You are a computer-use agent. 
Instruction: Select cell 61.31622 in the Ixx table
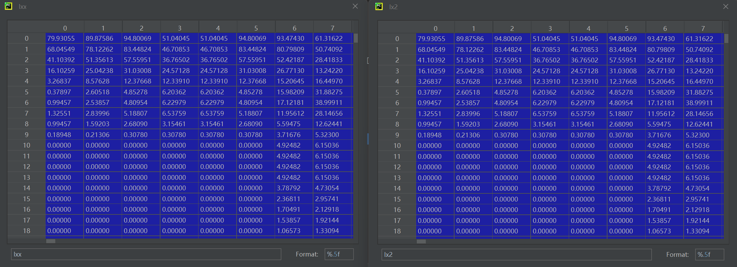coord(333,38)
